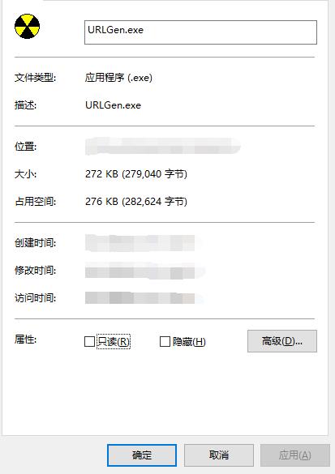The image size is (335, 474).
Task: Open the 高级(D)... advanced attributes button
Action: 282,341
